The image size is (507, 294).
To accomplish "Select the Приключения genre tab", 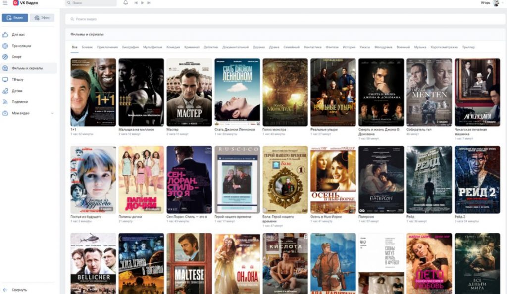I will [x=107, y=47].
